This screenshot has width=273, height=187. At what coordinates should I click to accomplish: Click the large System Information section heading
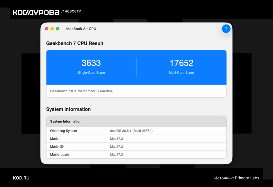(68, 109)
